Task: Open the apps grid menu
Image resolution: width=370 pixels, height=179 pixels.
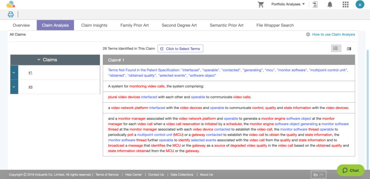Action: click(345, 4)
